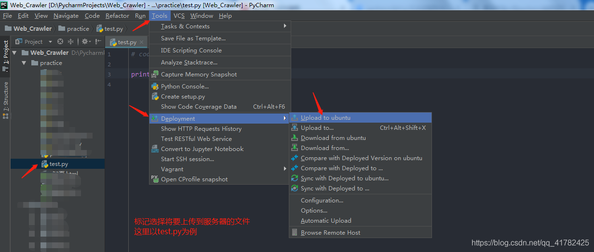The width and height of the screenshot is (594, 252).
Task: Open Project panel settings gear
Action: 85,42
